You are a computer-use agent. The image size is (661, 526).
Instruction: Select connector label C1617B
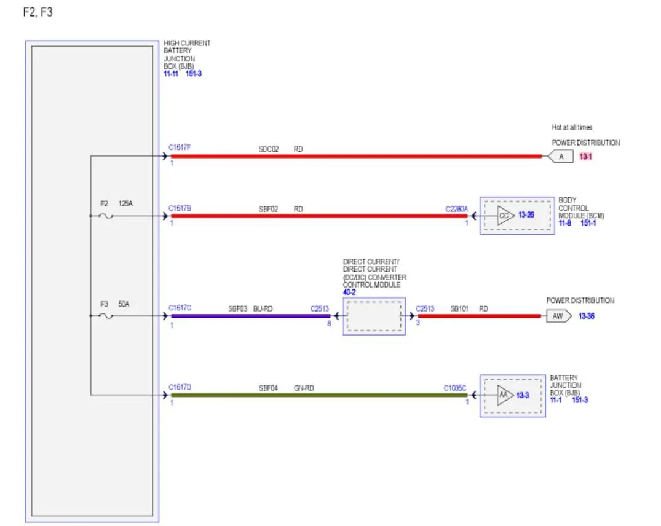tap(180, 208)
